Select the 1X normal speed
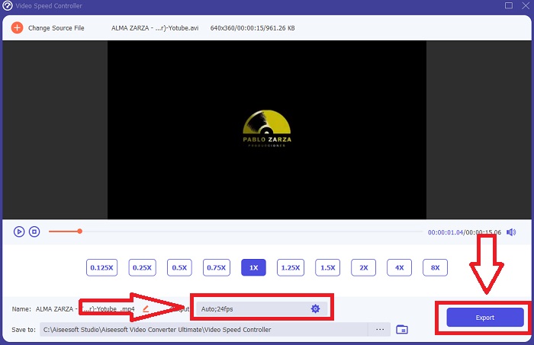This screenshot has width=534, height=345. [253, 267]
